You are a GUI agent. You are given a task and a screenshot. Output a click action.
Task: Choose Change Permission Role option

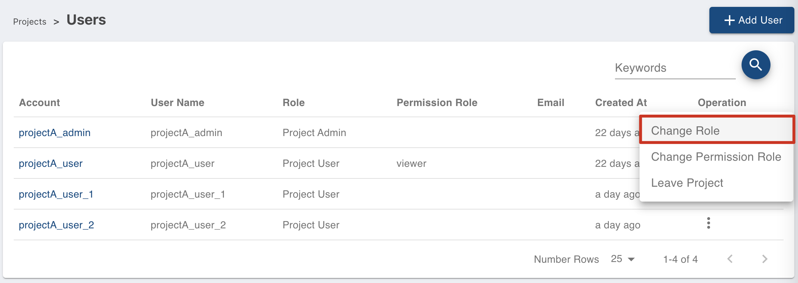[x=716, y=157]
